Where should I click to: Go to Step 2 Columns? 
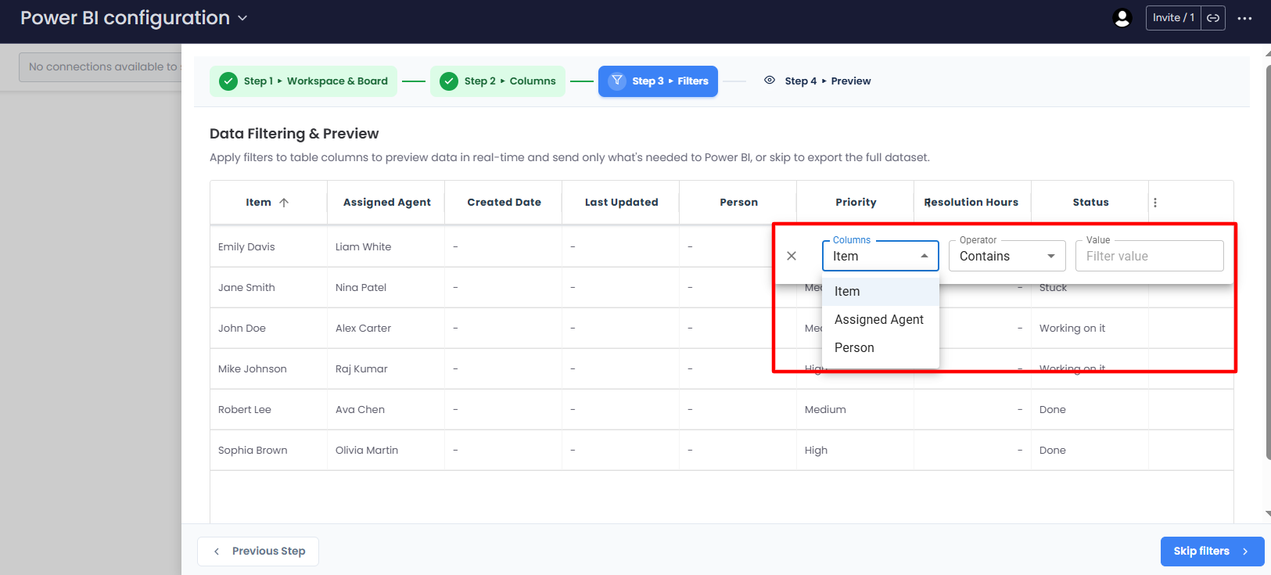coord(497,81)
